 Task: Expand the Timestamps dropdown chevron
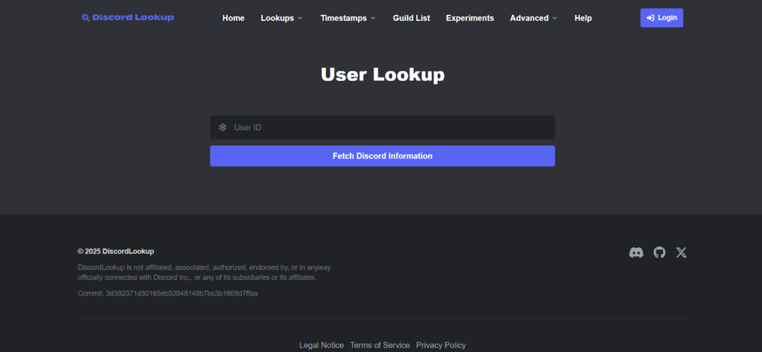373,18
